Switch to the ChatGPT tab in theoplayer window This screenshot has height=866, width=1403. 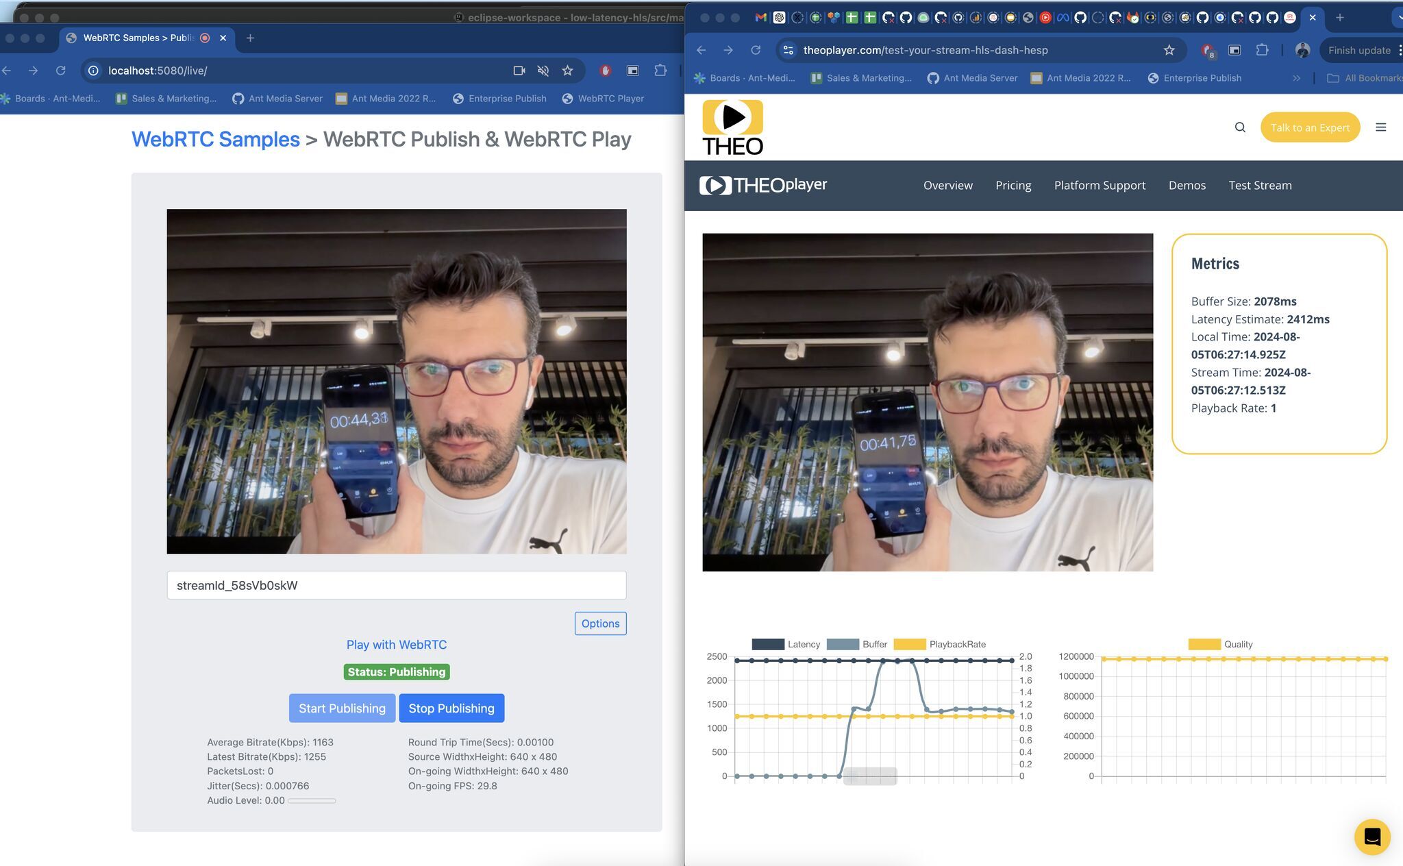(x=779, y=17)
